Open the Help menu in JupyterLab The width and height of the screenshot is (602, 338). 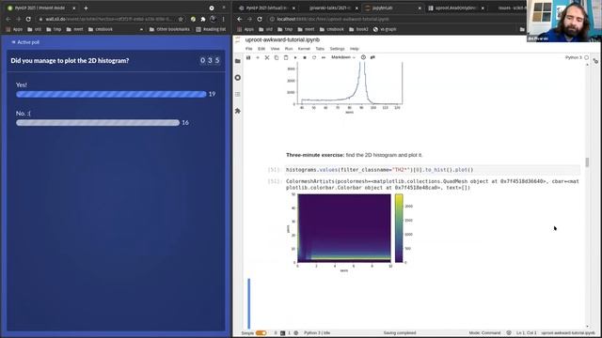click(x=354, y=49)
